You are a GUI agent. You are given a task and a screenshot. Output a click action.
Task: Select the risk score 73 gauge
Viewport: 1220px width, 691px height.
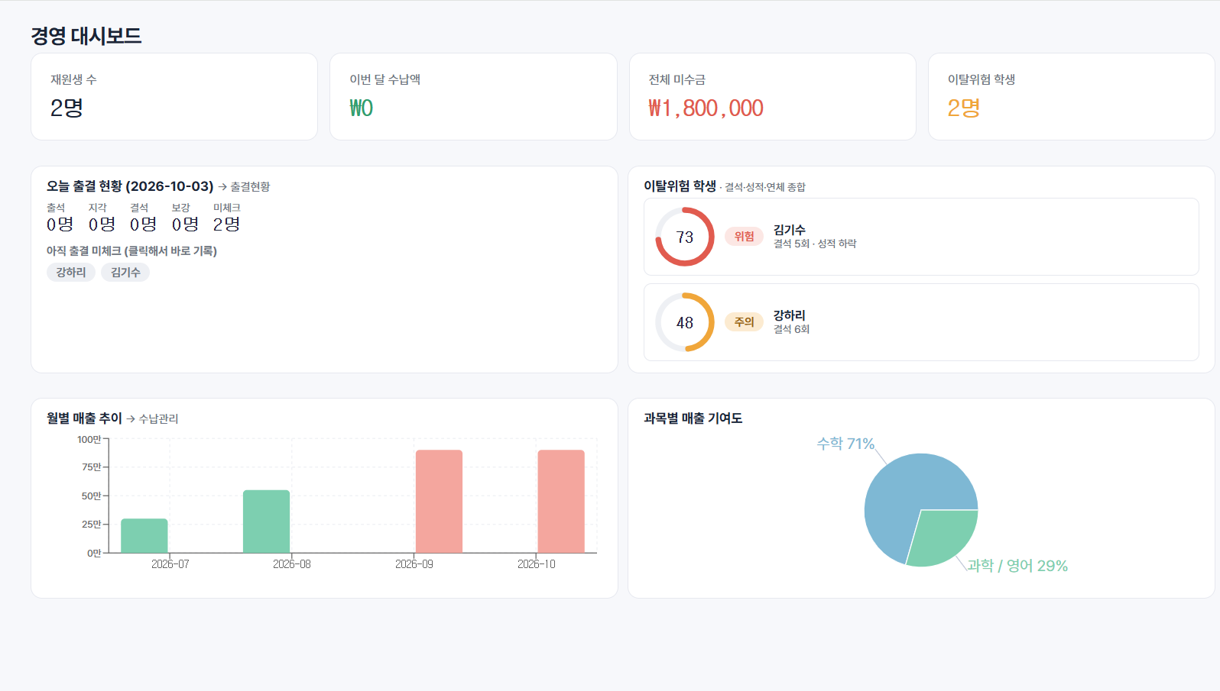[x=685, y=237]
